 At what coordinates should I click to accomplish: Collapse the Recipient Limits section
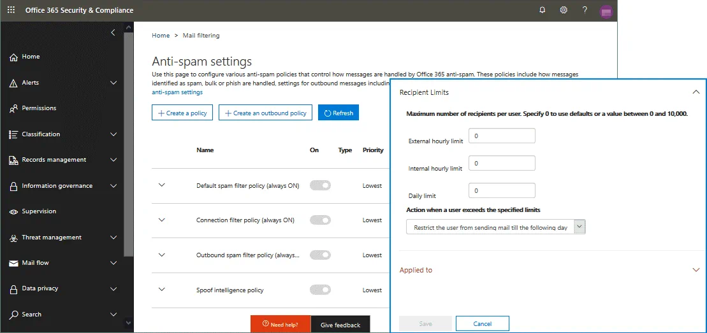click(696, 92)
